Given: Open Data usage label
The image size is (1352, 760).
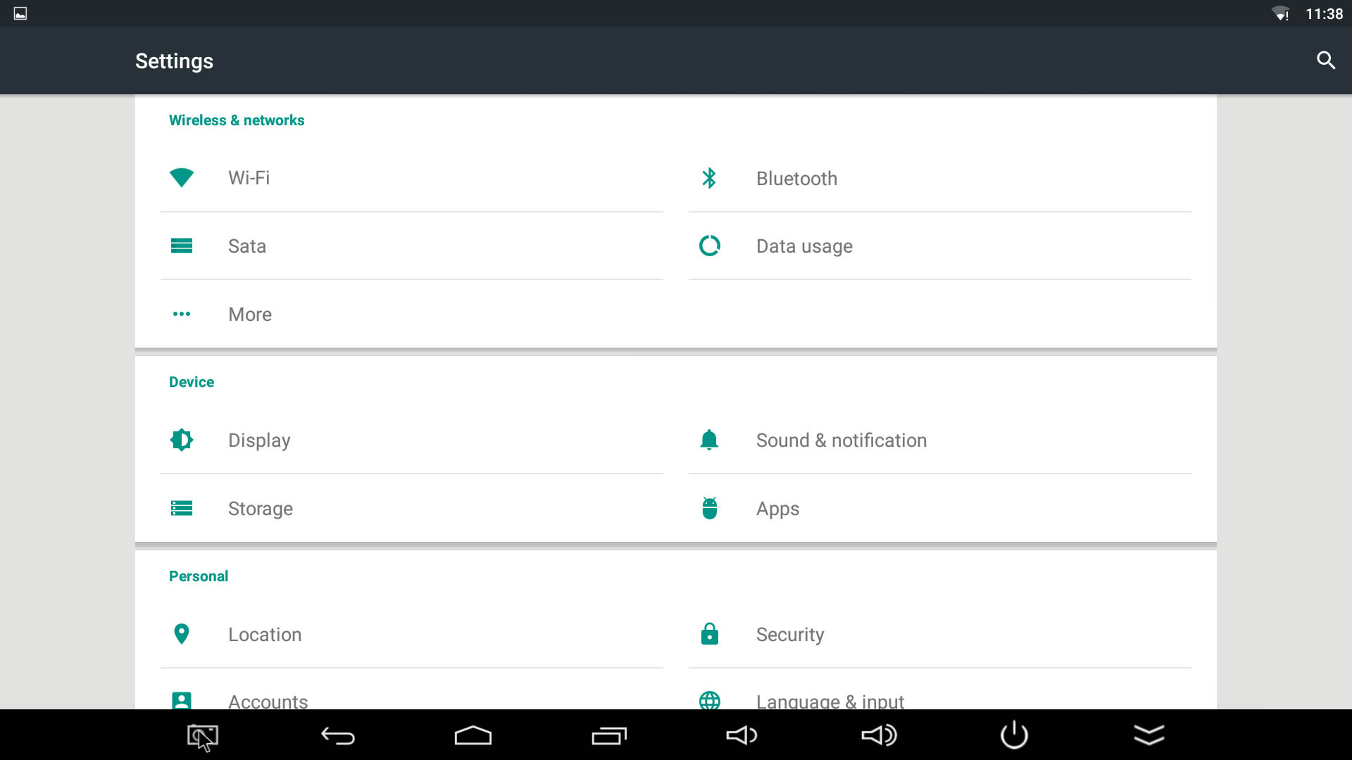Looking at the screenshot, I should [804, 246].
